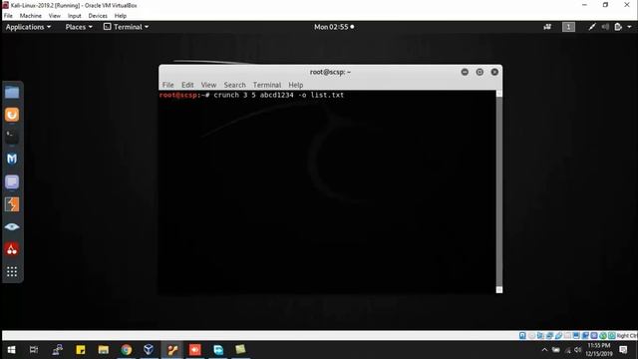The image size is (638, 359).
Task: Show hidden tray icons chevron
Action: (x=544, y=350)
